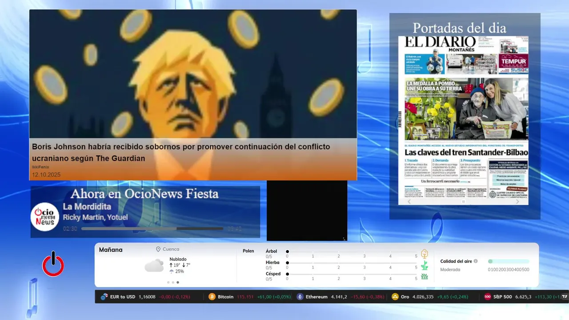Click the Hierba pollen plant icon
569x320 pixels.
tap(425, 265)
